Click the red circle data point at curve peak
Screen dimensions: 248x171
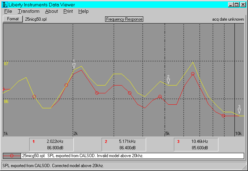(x=193, y=74)
